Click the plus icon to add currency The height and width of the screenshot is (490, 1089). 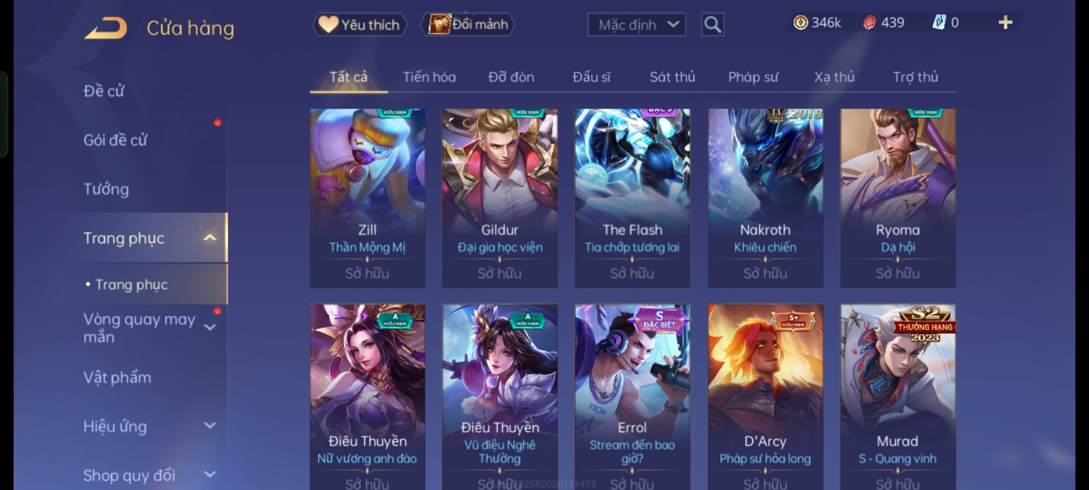click(x=1006, y=22)
